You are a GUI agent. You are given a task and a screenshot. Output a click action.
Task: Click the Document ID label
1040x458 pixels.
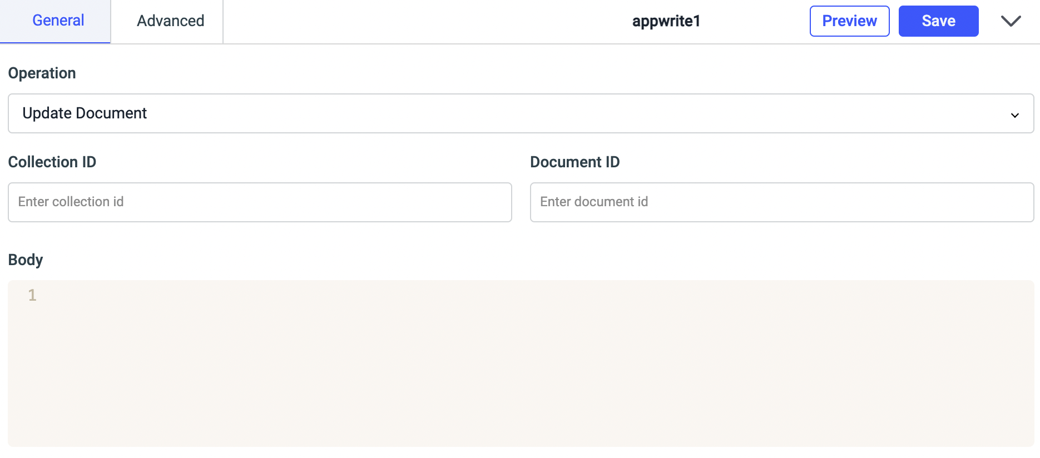[x=575, y=162]
